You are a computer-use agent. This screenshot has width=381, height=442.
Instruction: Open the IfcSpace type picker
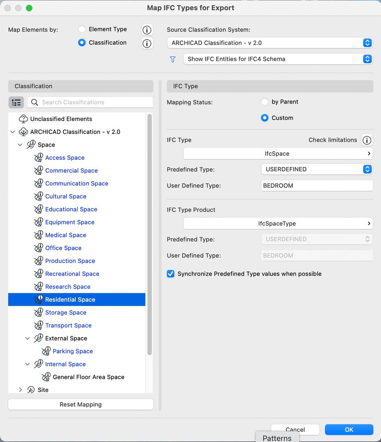click(x=278, y=154)
